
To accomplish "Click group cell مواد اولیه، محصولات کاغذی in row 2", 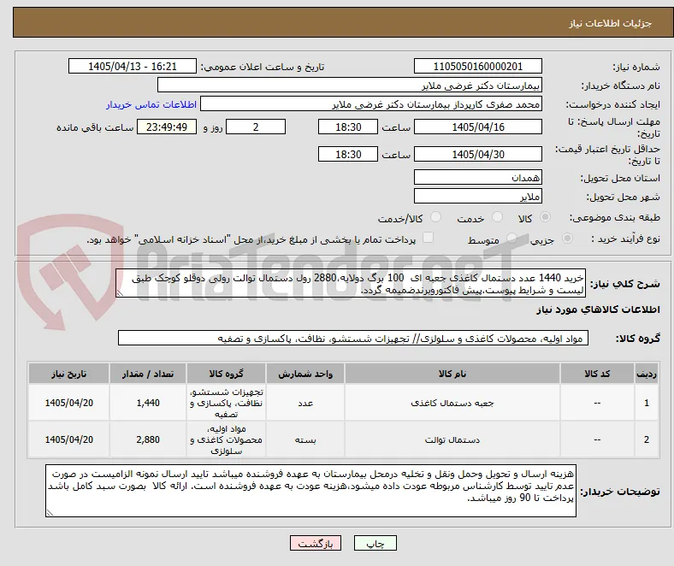I will tap(226, 439).
